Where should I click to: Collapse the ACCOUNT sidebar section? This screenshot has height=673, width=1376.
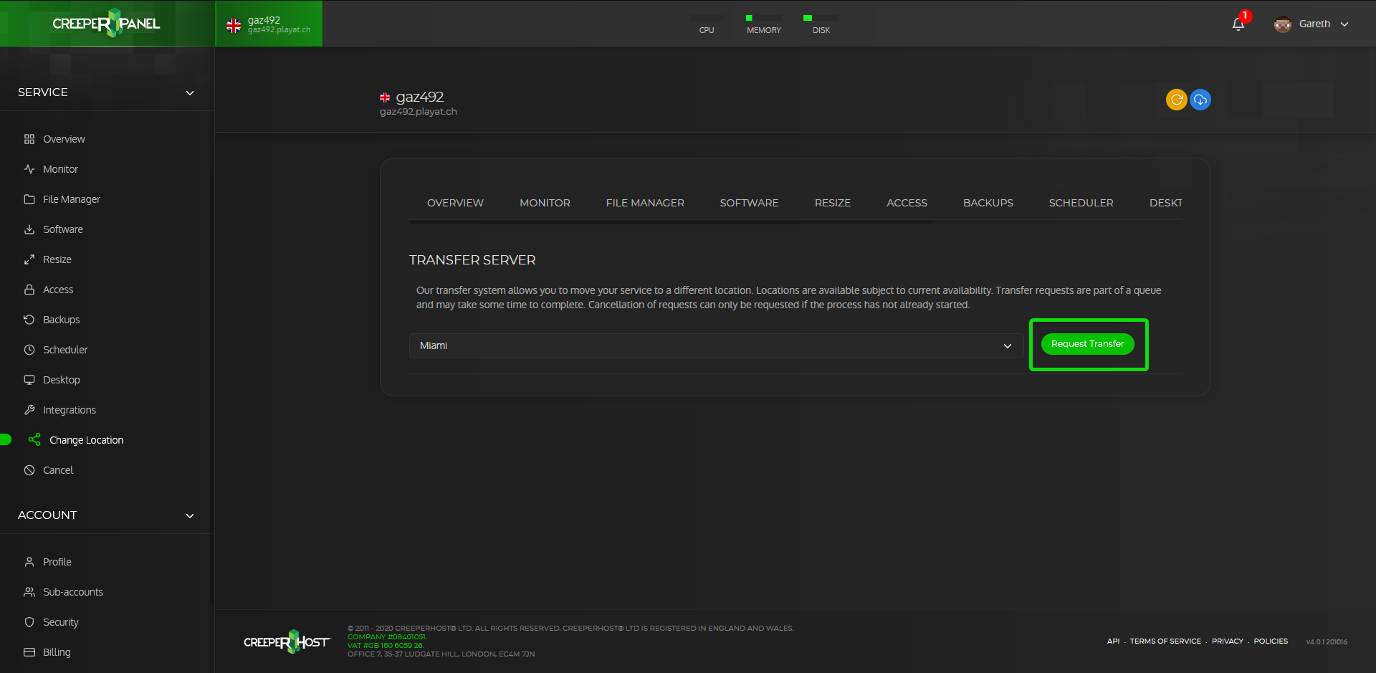[x=190, y=515]
